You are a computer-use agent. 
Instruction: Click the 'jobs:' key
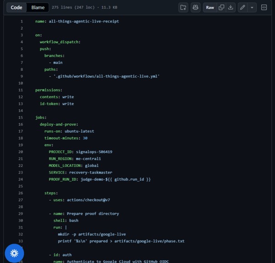(x=41, y=118)
